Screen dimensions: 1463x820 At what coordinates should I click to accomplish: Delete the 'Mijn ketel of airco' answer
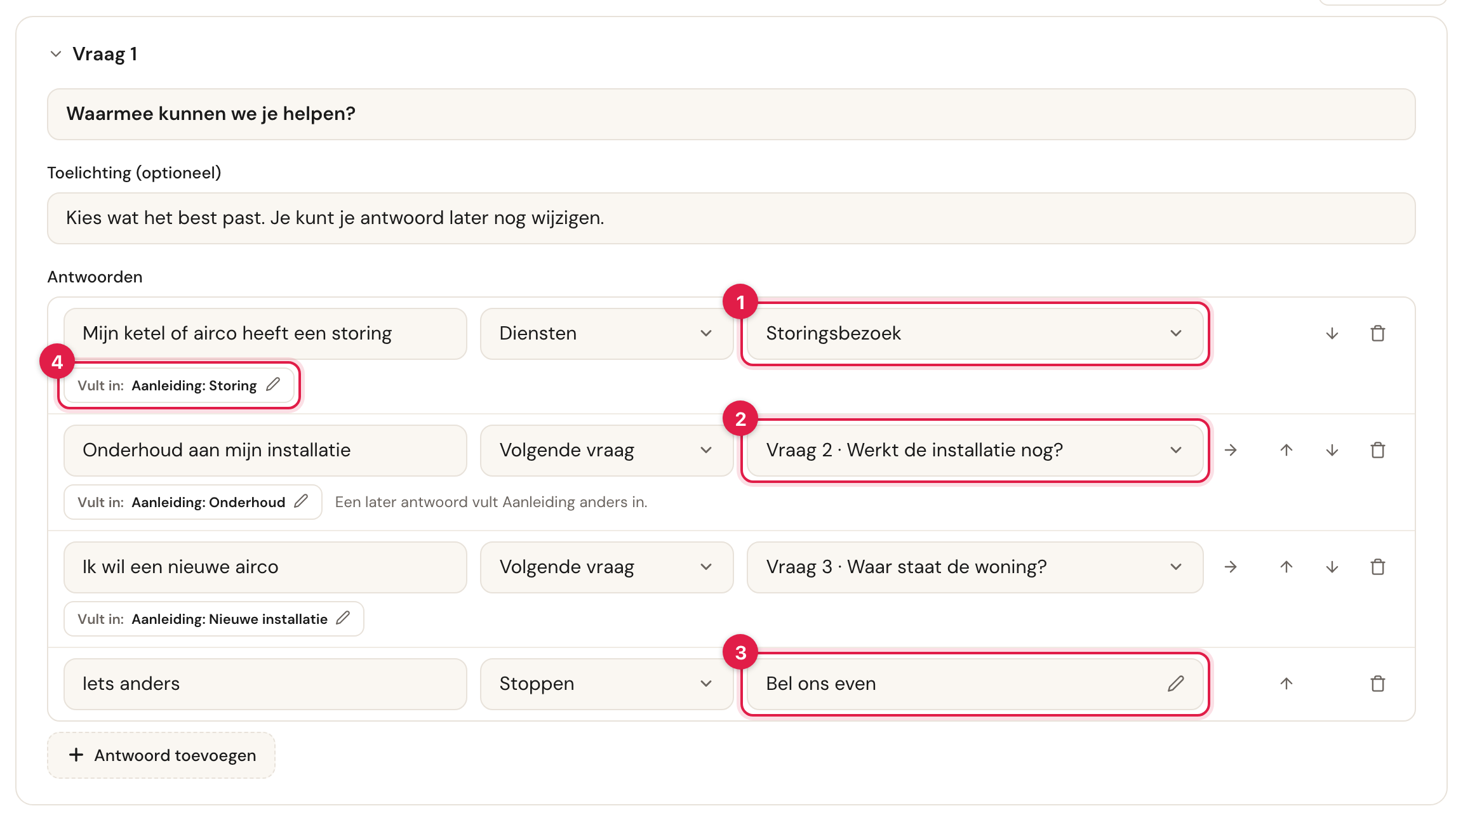tap(1377, 333)
